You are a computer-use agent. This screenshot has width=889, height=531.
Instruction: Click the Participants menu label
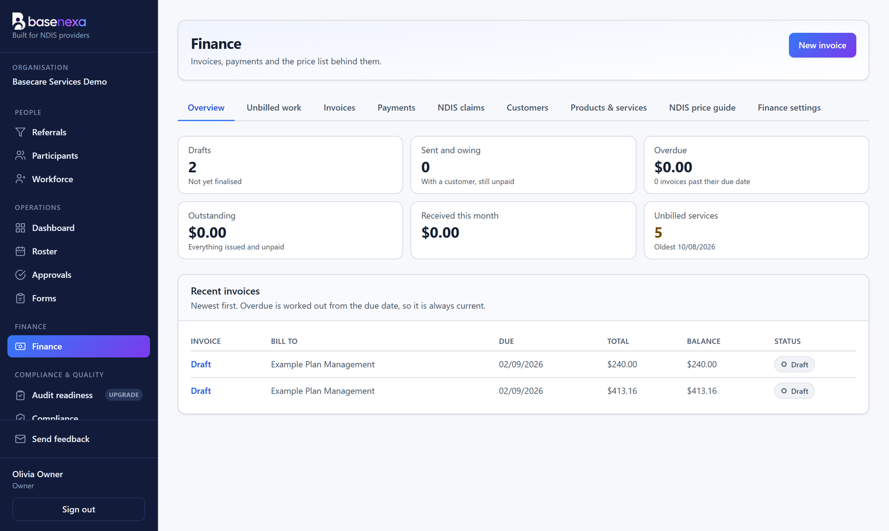coord(55,156)
